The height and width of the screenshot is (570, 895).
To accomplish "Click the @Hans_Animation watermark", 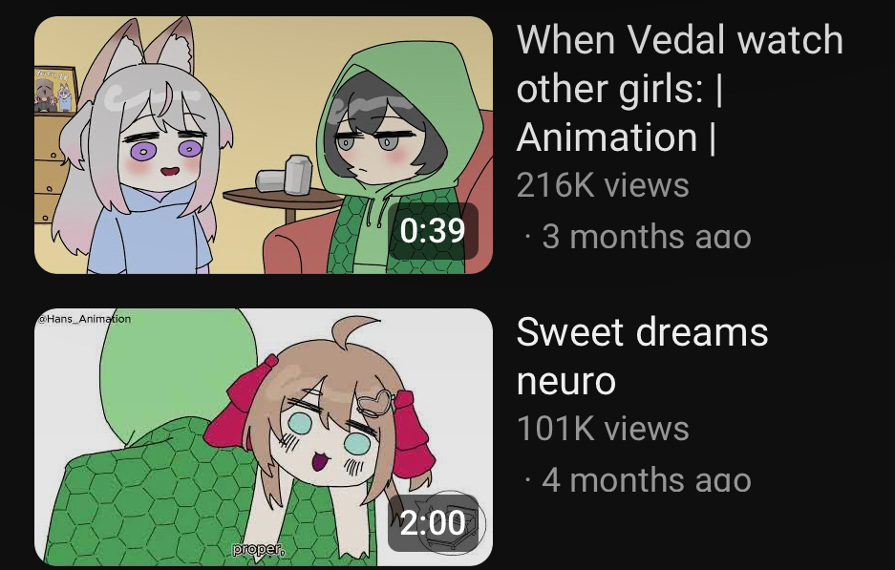I will tap(83, 319).
